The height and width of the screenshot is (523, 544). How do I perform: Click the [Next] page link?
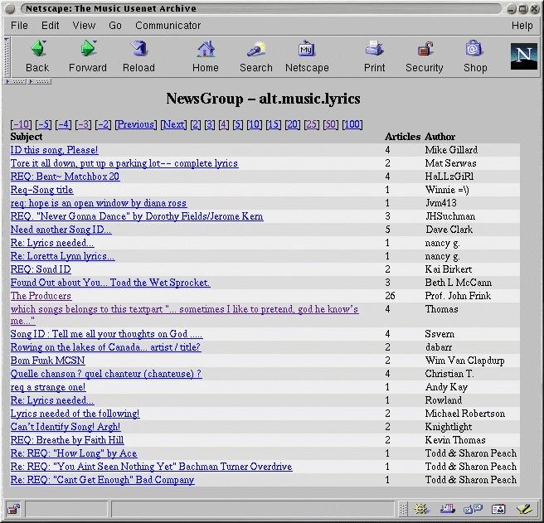[x=173, y=125]
